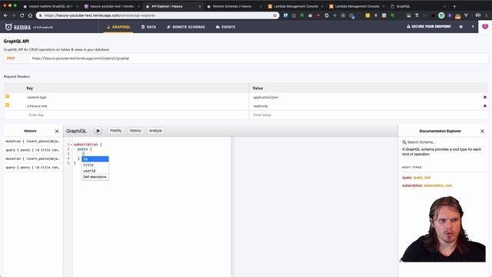The height and width of the screenshot is (277, 492).
Task: Select the content-type header key
Action: pyautogui.click(x=36, y=98)
